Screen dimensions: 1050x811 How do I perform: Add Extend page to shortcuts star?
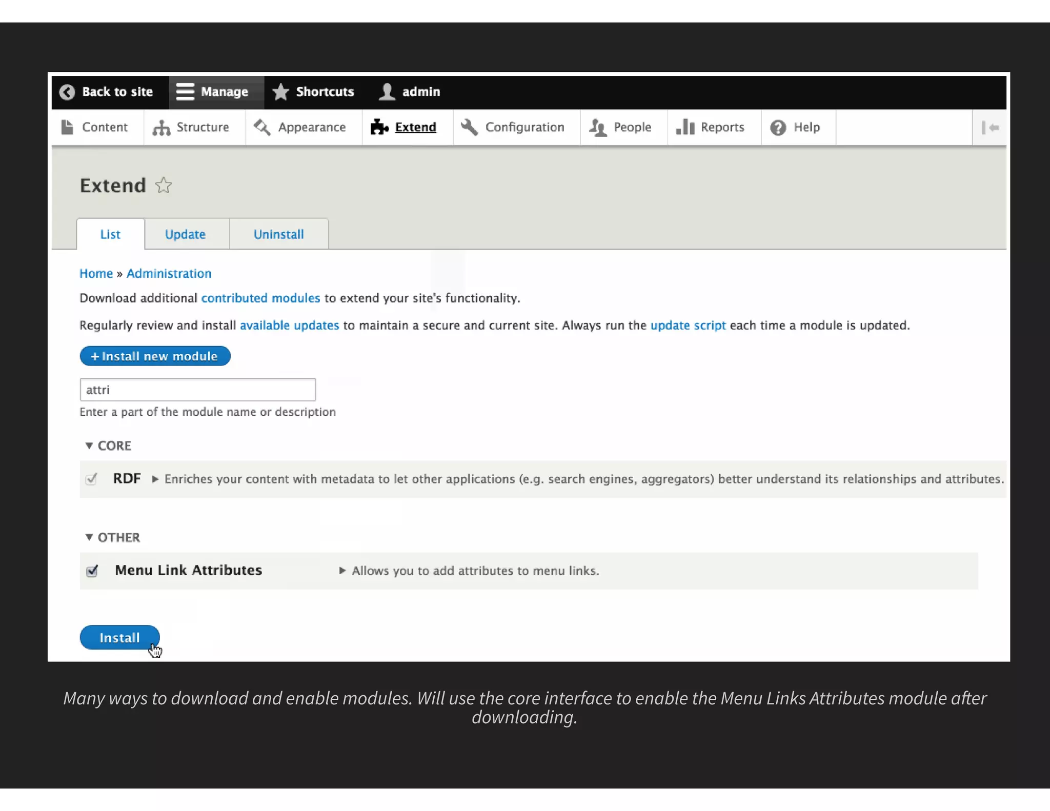point(164,185)
